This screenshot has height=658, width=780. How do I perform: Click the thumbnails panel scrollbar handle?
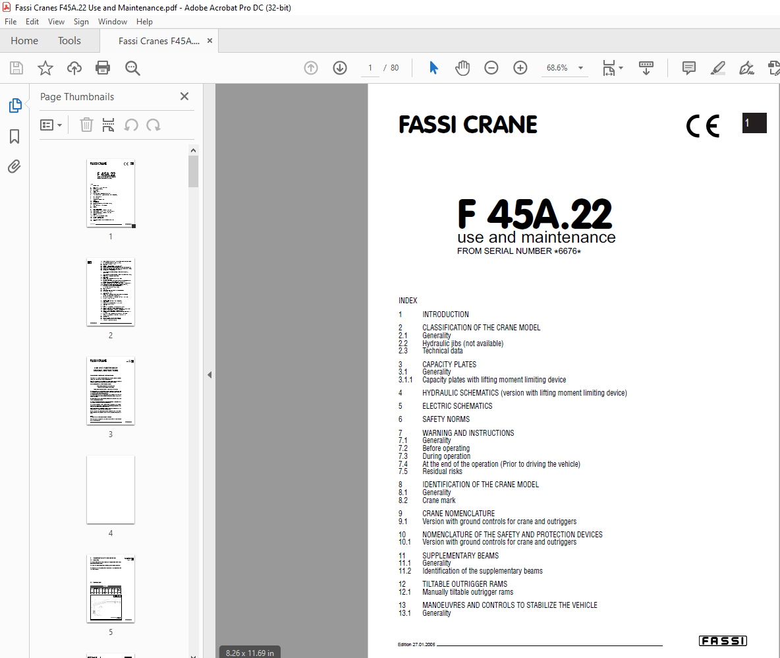(x=194, y=171)
